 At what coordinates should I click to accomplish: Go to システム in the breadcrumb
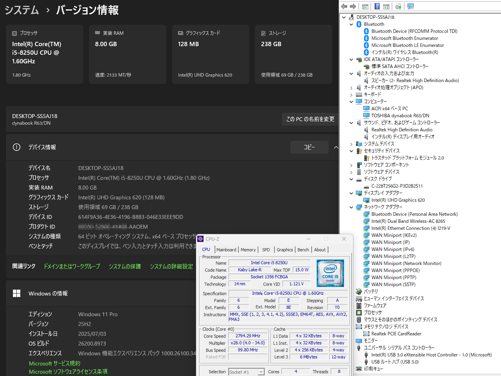22,10
